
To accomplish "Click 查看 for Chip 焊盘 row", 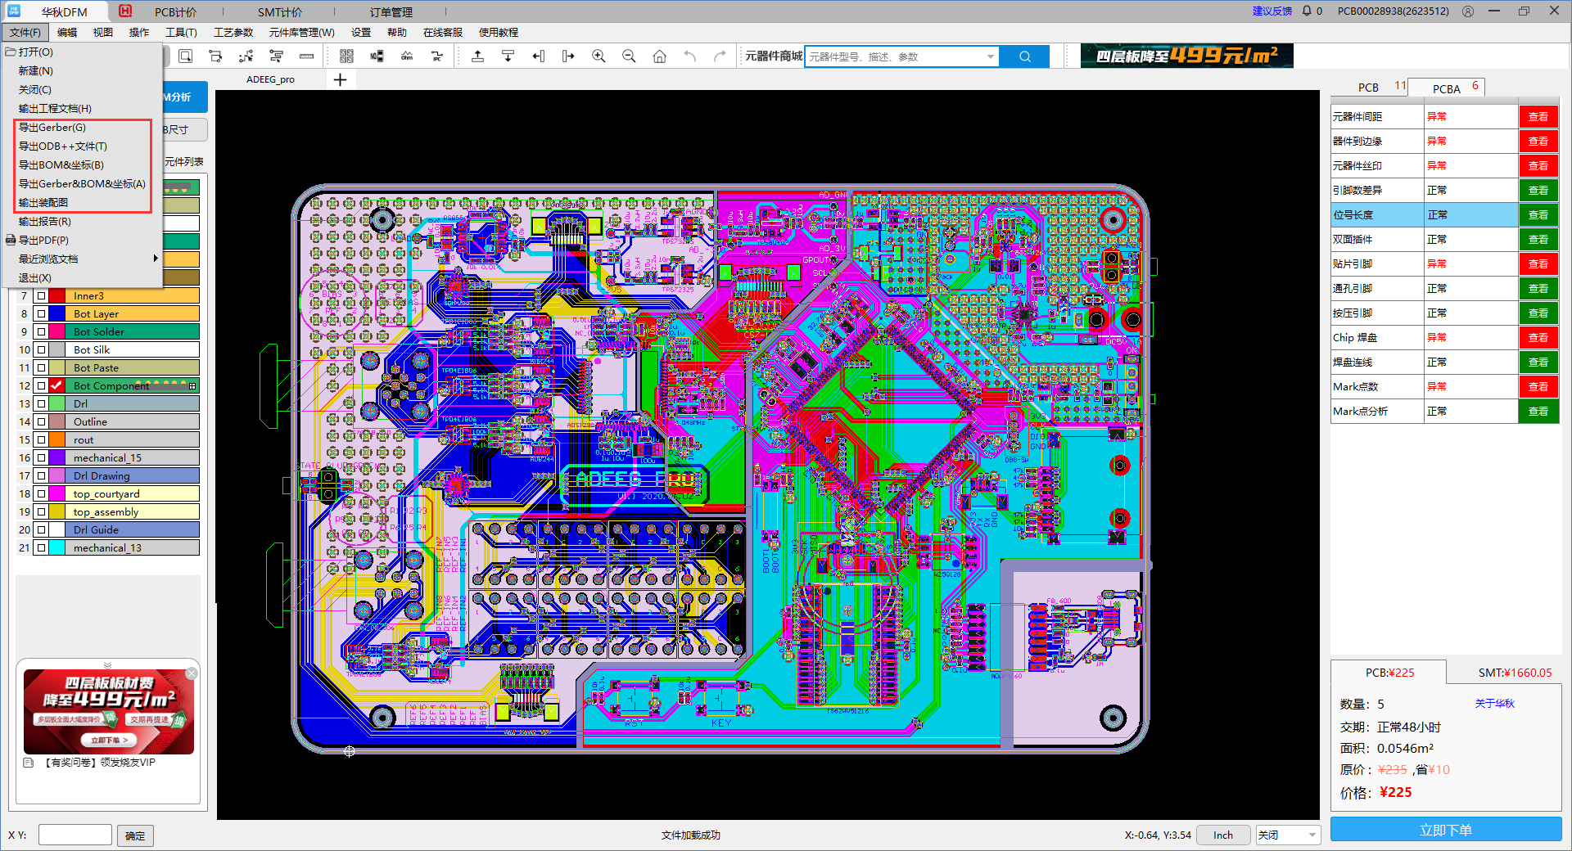I will tap(1538, 338).
